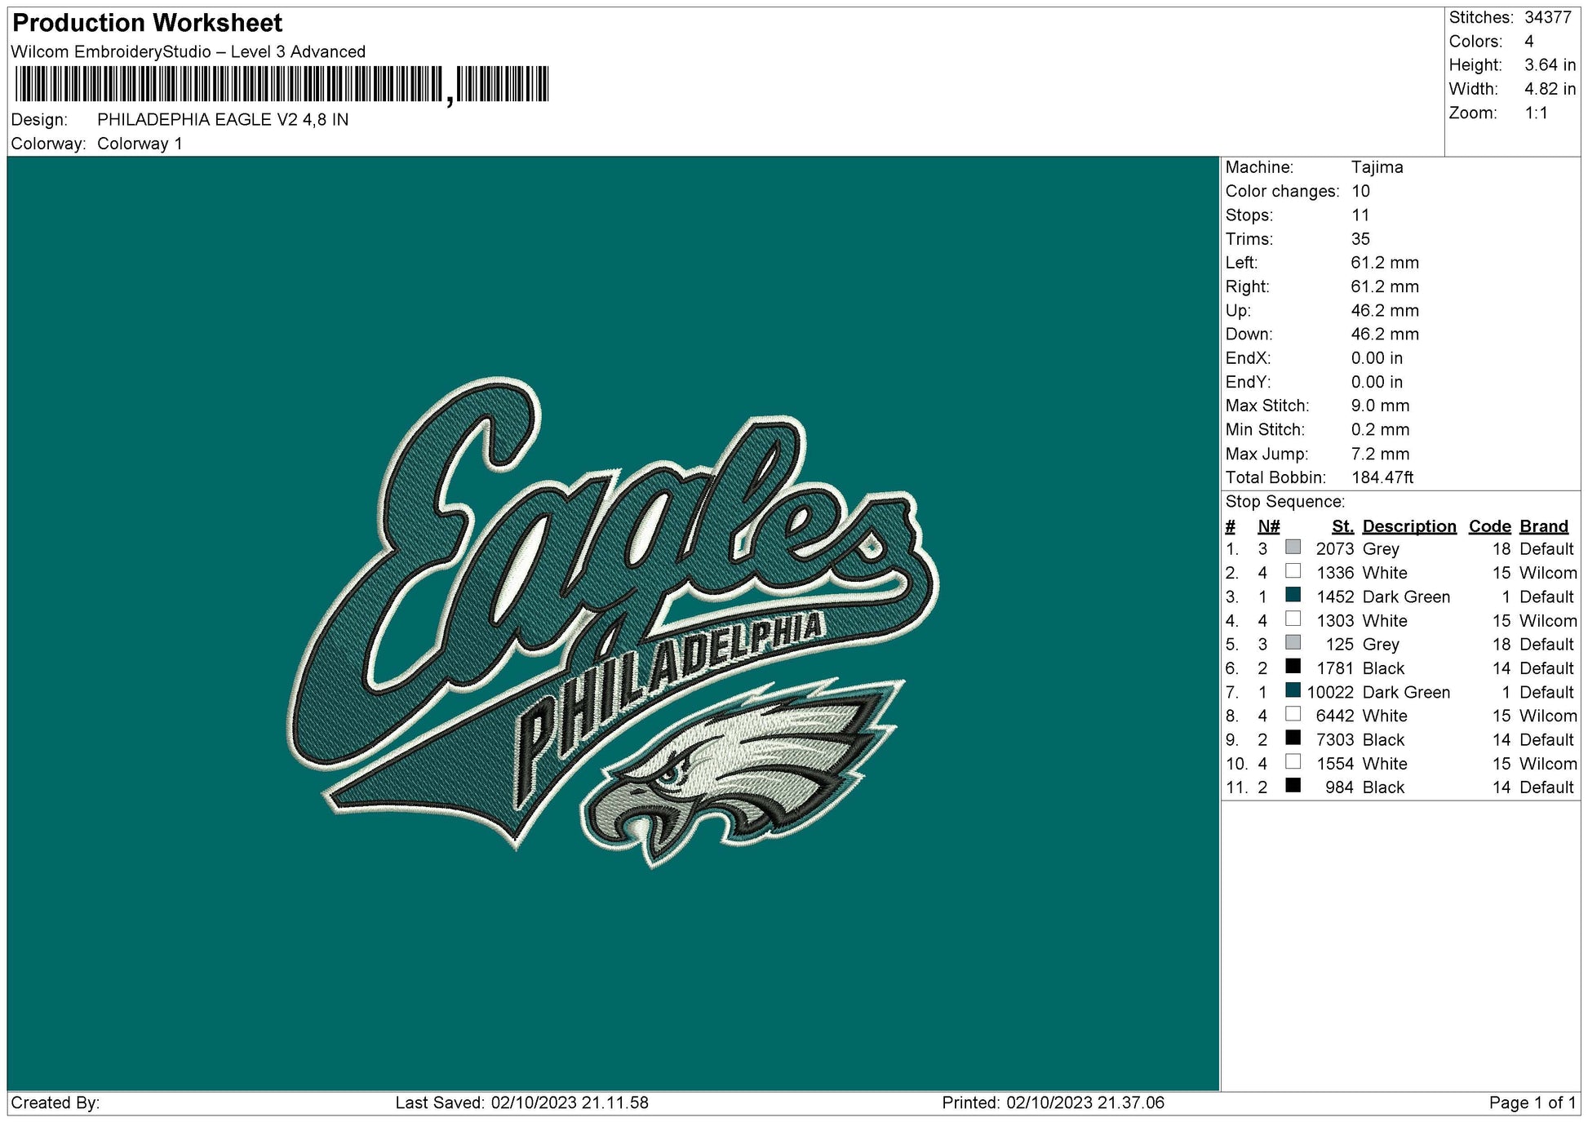This screenshot has width=1588, height=1122.
Task: Click the 'Colorway 1' value
Action: click(140, 144)
